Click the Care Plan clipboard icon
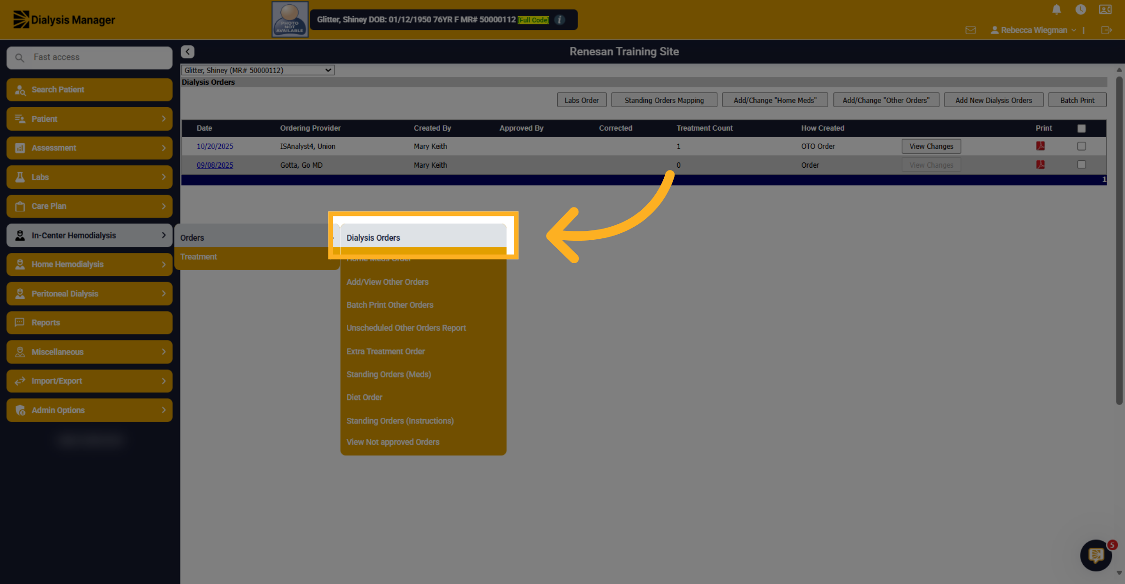The image size is (1125, 584). coord(20,206)
